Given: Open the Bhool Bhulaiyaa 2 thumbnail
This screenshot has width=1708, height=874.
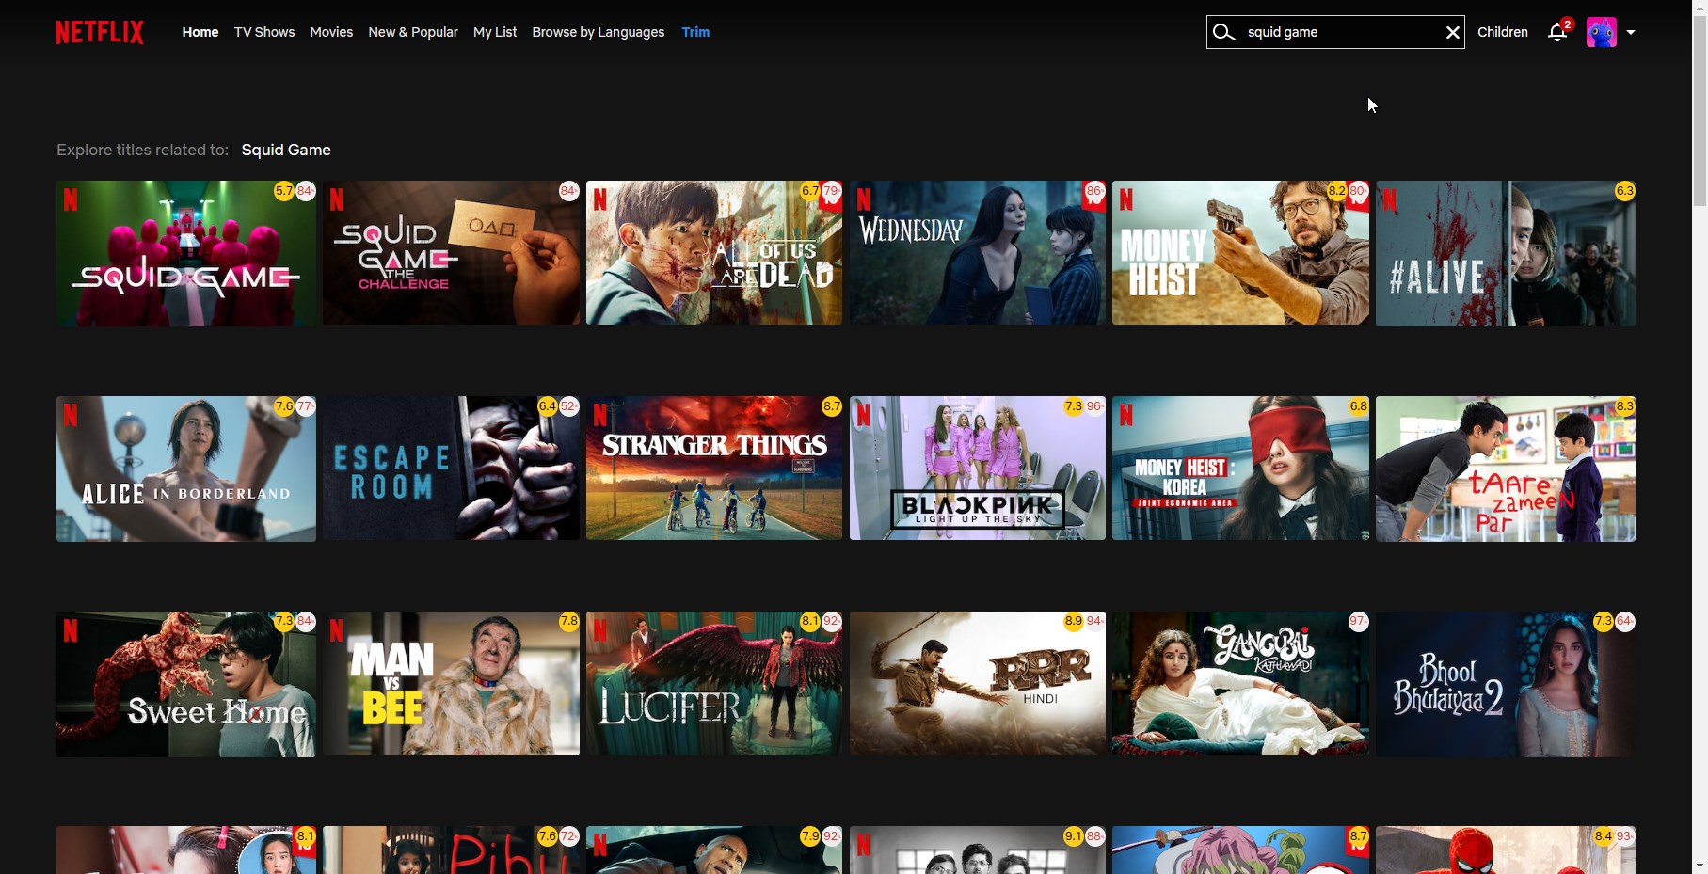Looking at the screenshot, I should [1506, 684].
